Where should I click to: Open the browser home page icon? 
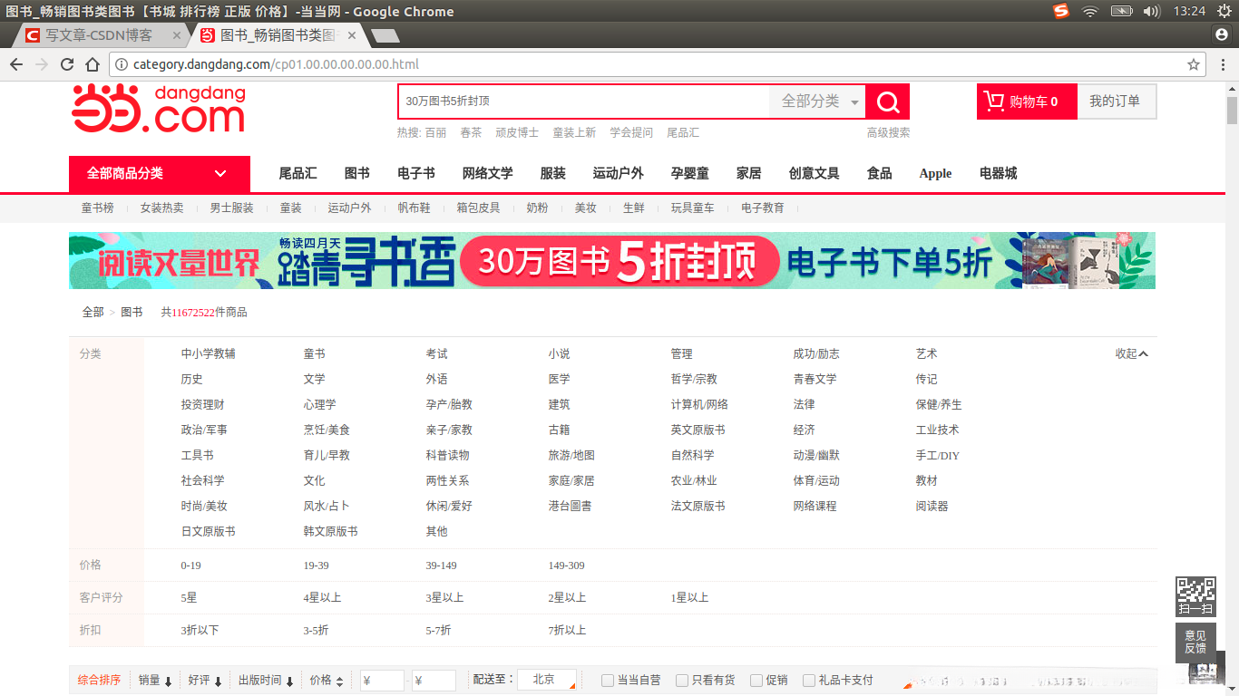click(93, 64)
